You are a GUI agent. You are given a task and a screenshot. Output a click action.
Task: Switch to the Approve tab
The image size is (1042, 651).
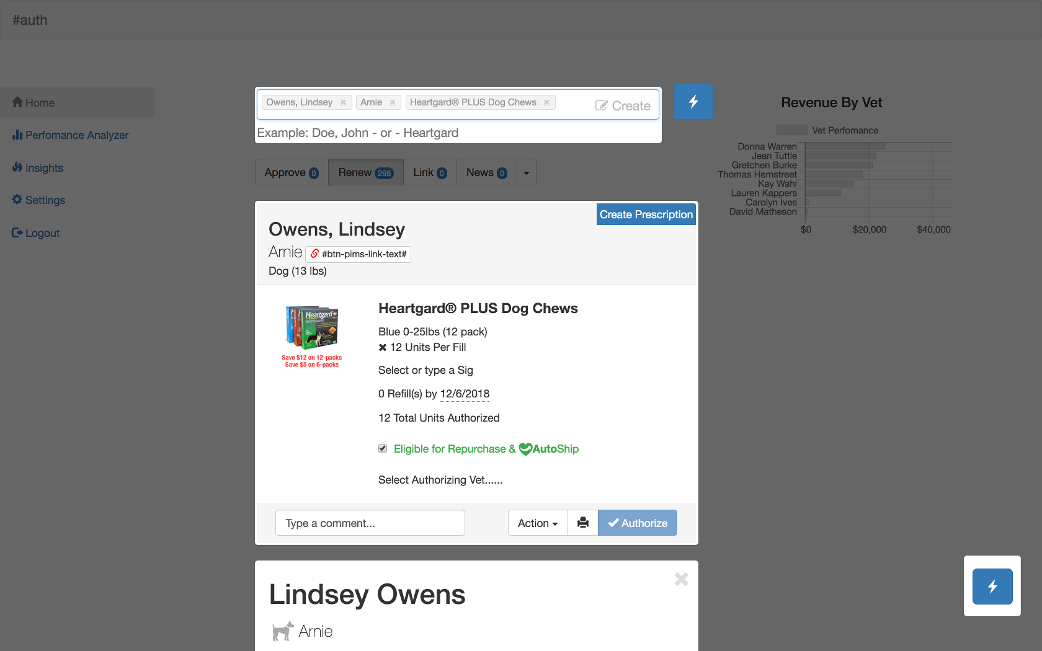(291, 172)
